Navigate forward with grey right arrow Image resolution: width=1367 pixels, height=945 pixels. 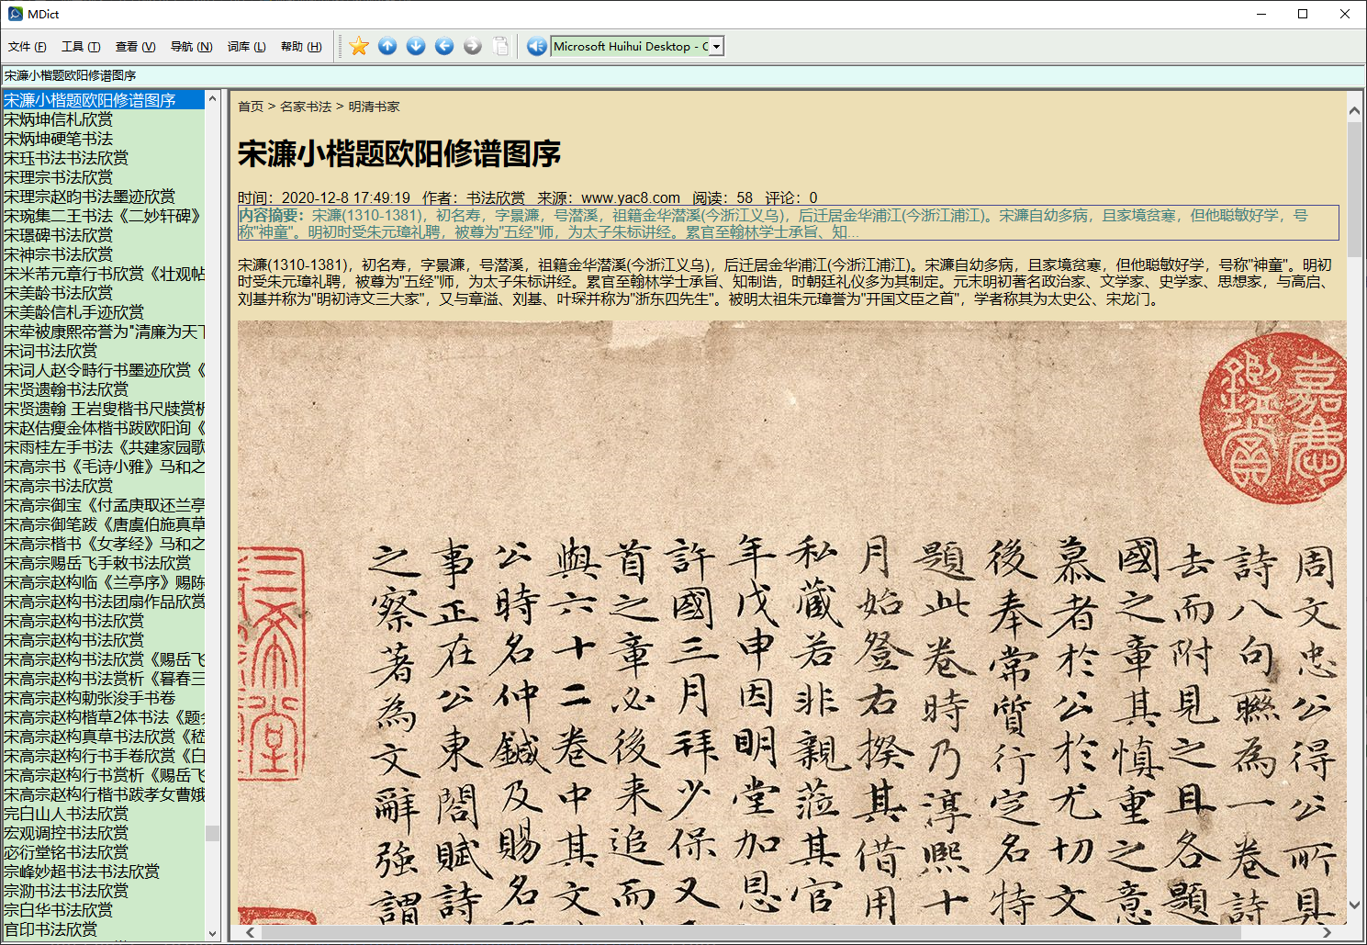(473, 46)
